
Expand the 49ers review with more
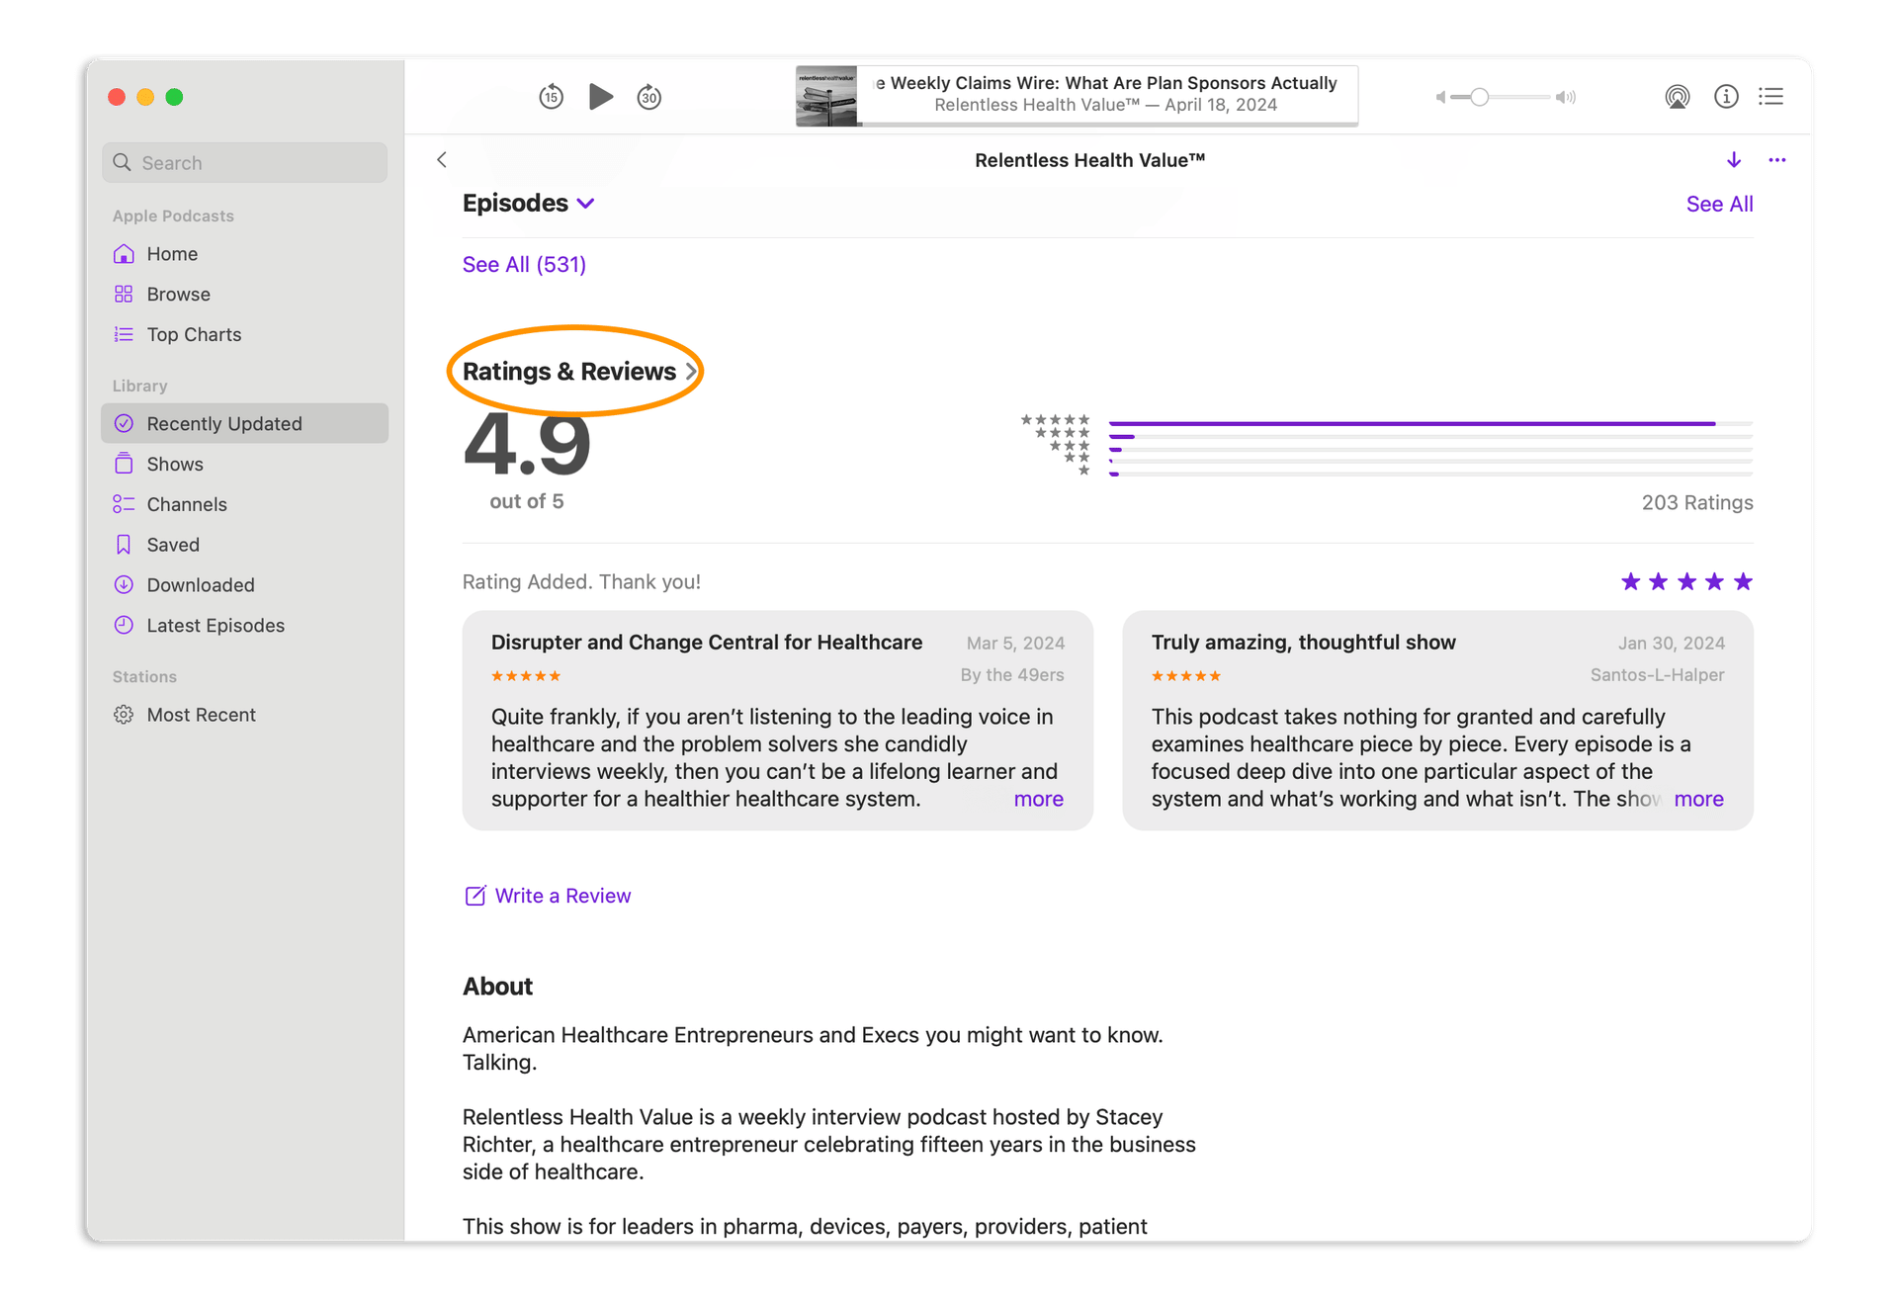click(x=1038, y=799)
